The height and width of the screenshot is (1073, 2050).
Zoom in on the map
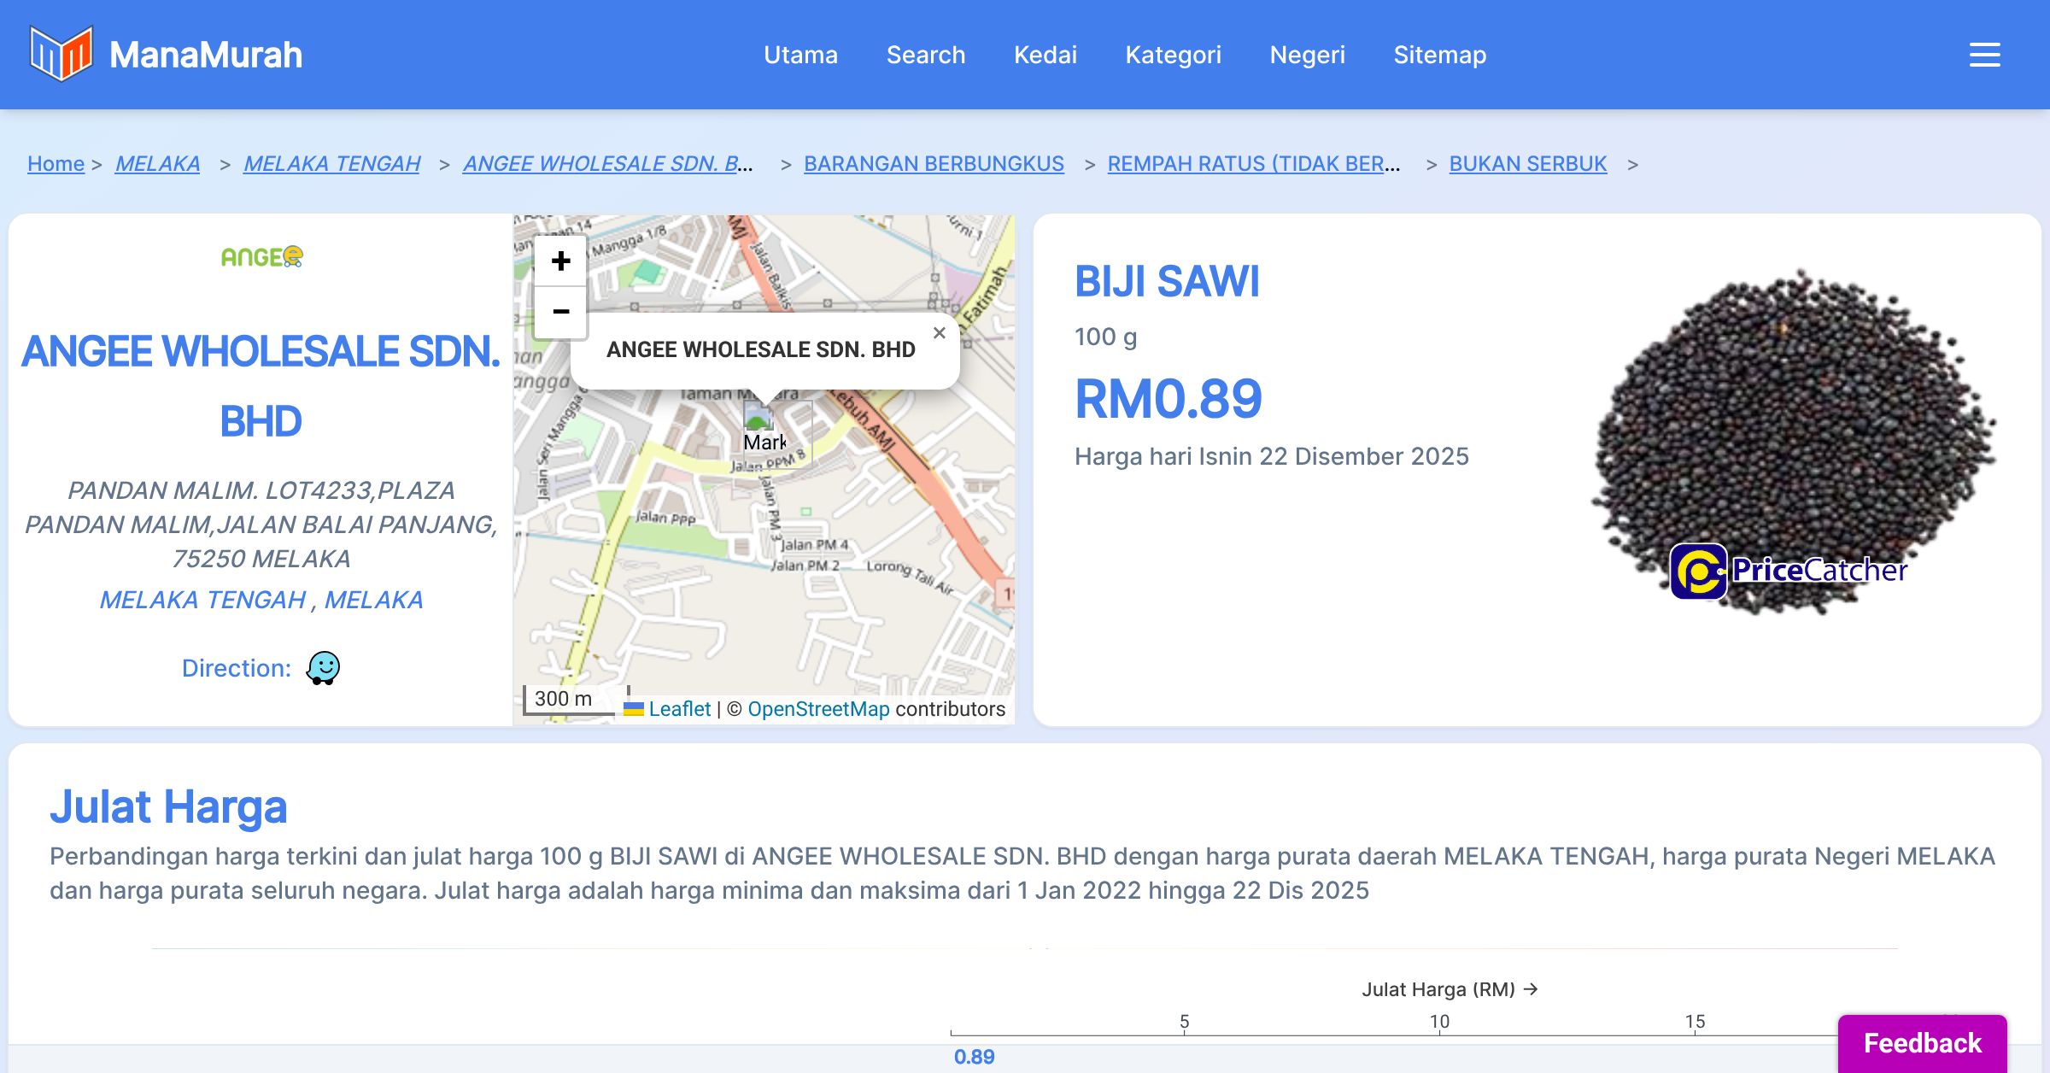coord(560,261)
